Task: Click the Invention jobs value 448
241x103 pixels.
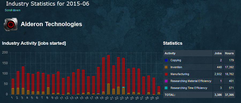Action: point(219,67)
